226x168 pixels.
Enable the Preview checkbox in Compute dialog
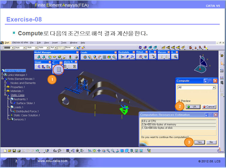coord(179,101)
